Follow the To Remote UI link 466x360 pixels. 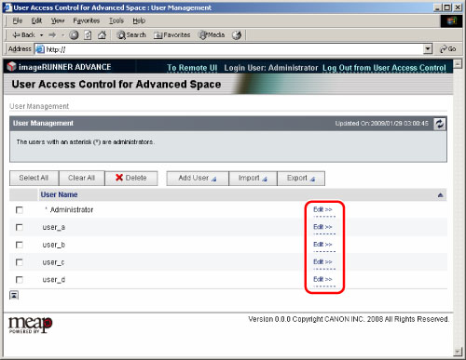click(x=192, y=68)
